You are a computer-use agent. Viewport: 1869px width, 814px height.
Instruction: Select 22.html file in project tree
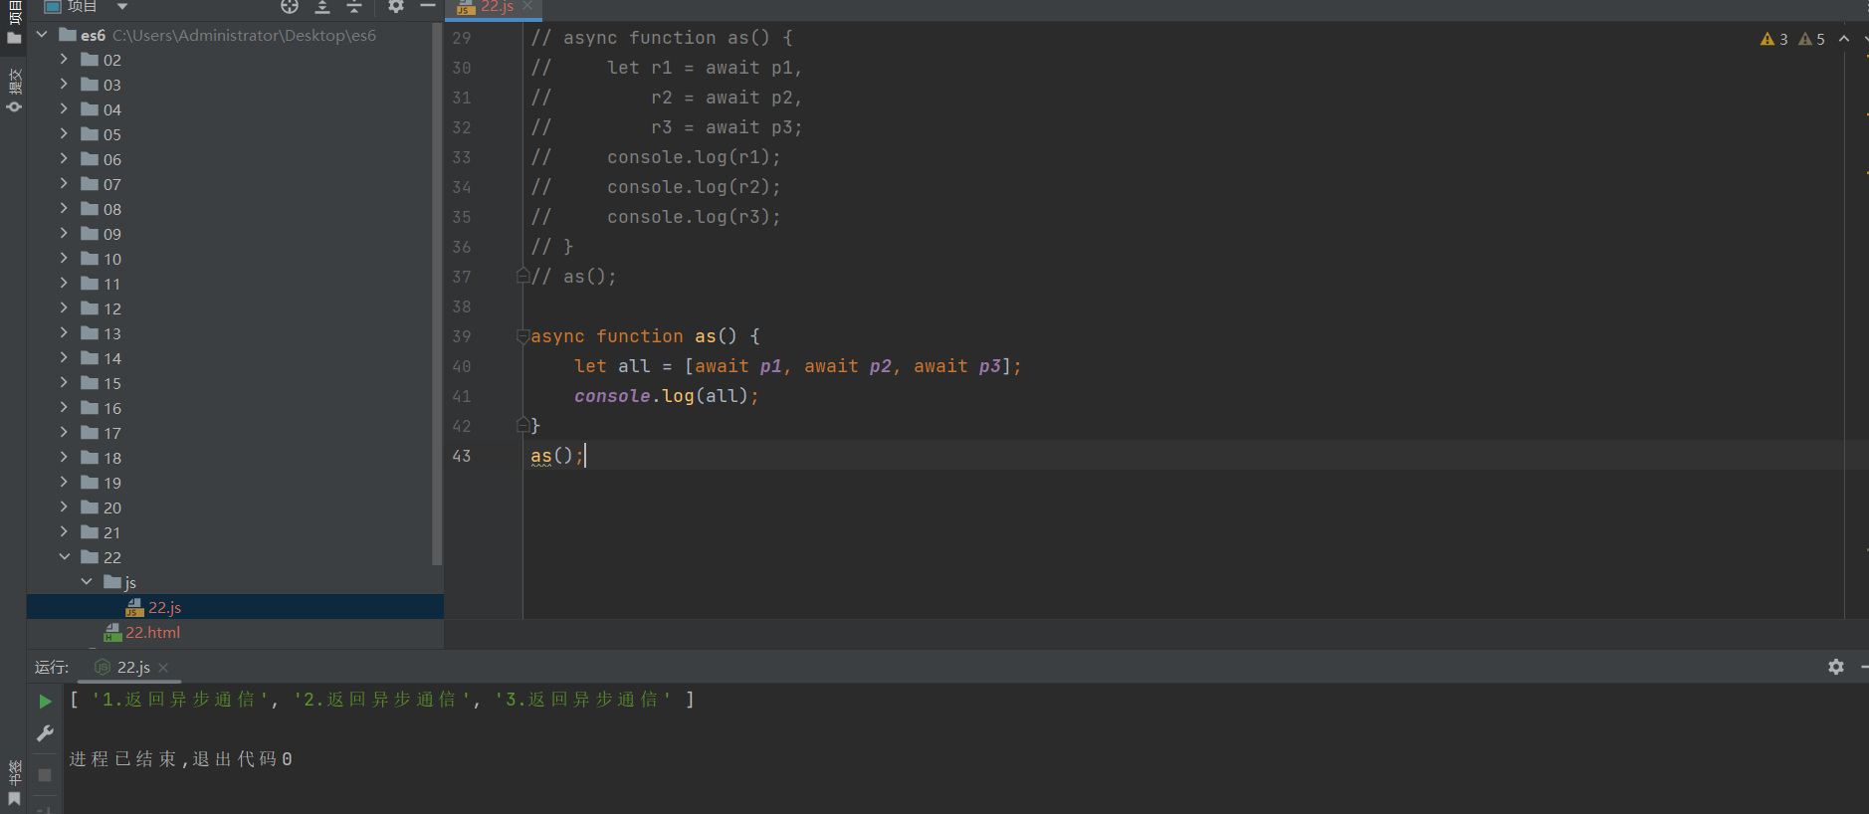coord(152,632)
